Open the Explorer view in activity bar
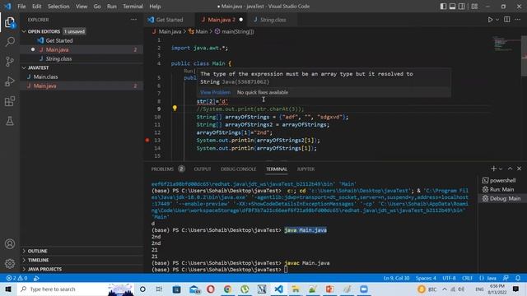 coord(10,22)
